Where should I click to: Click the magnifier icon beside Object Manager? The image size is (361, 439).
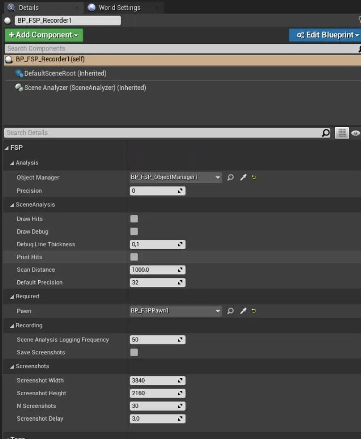tap(230, 178)
